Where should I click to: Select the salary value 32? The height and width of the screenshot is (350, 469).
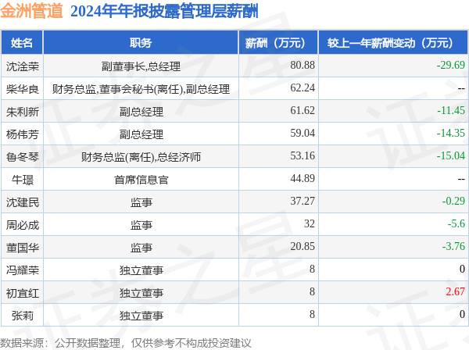pos(310,224)
